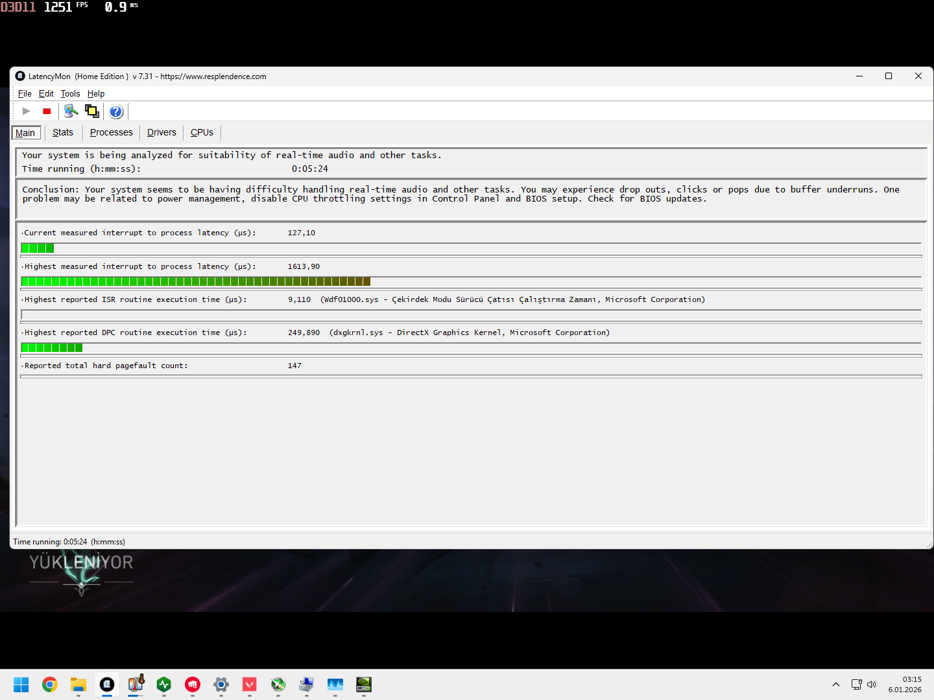Screen dimensions: 934x700
Task: Switch to the Main tab
Action: tap(26, 133)
